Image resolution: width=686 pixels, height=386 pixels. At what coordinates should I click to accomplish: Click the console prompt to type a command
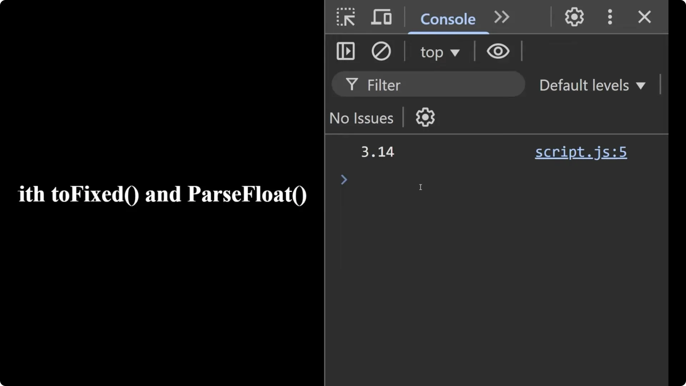429,180
